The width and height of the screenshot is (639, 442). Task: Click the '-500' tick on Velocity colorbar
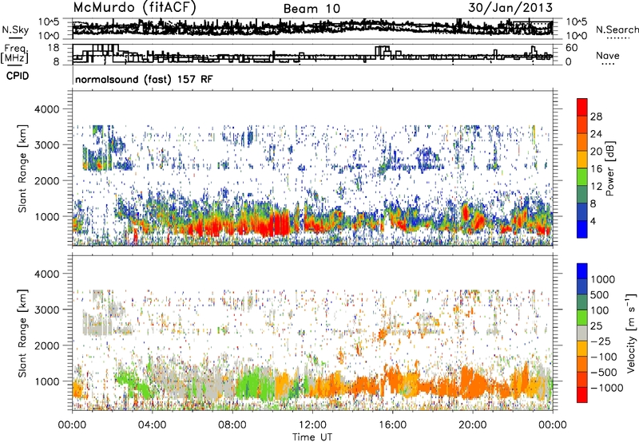pyautogui.click(x=604, y=372)
